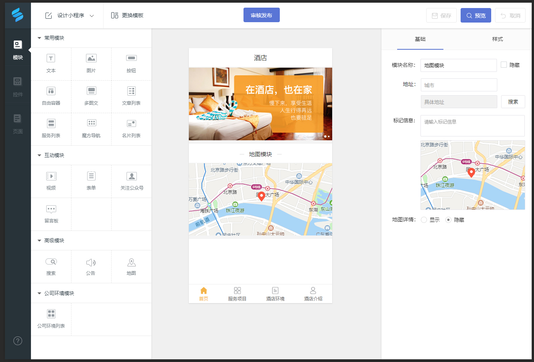Tap 服务项目 in the phone preview
Image resolution: width=534 pixels, height=362 pixels.
pyautogui.click(x=237, y=294)
